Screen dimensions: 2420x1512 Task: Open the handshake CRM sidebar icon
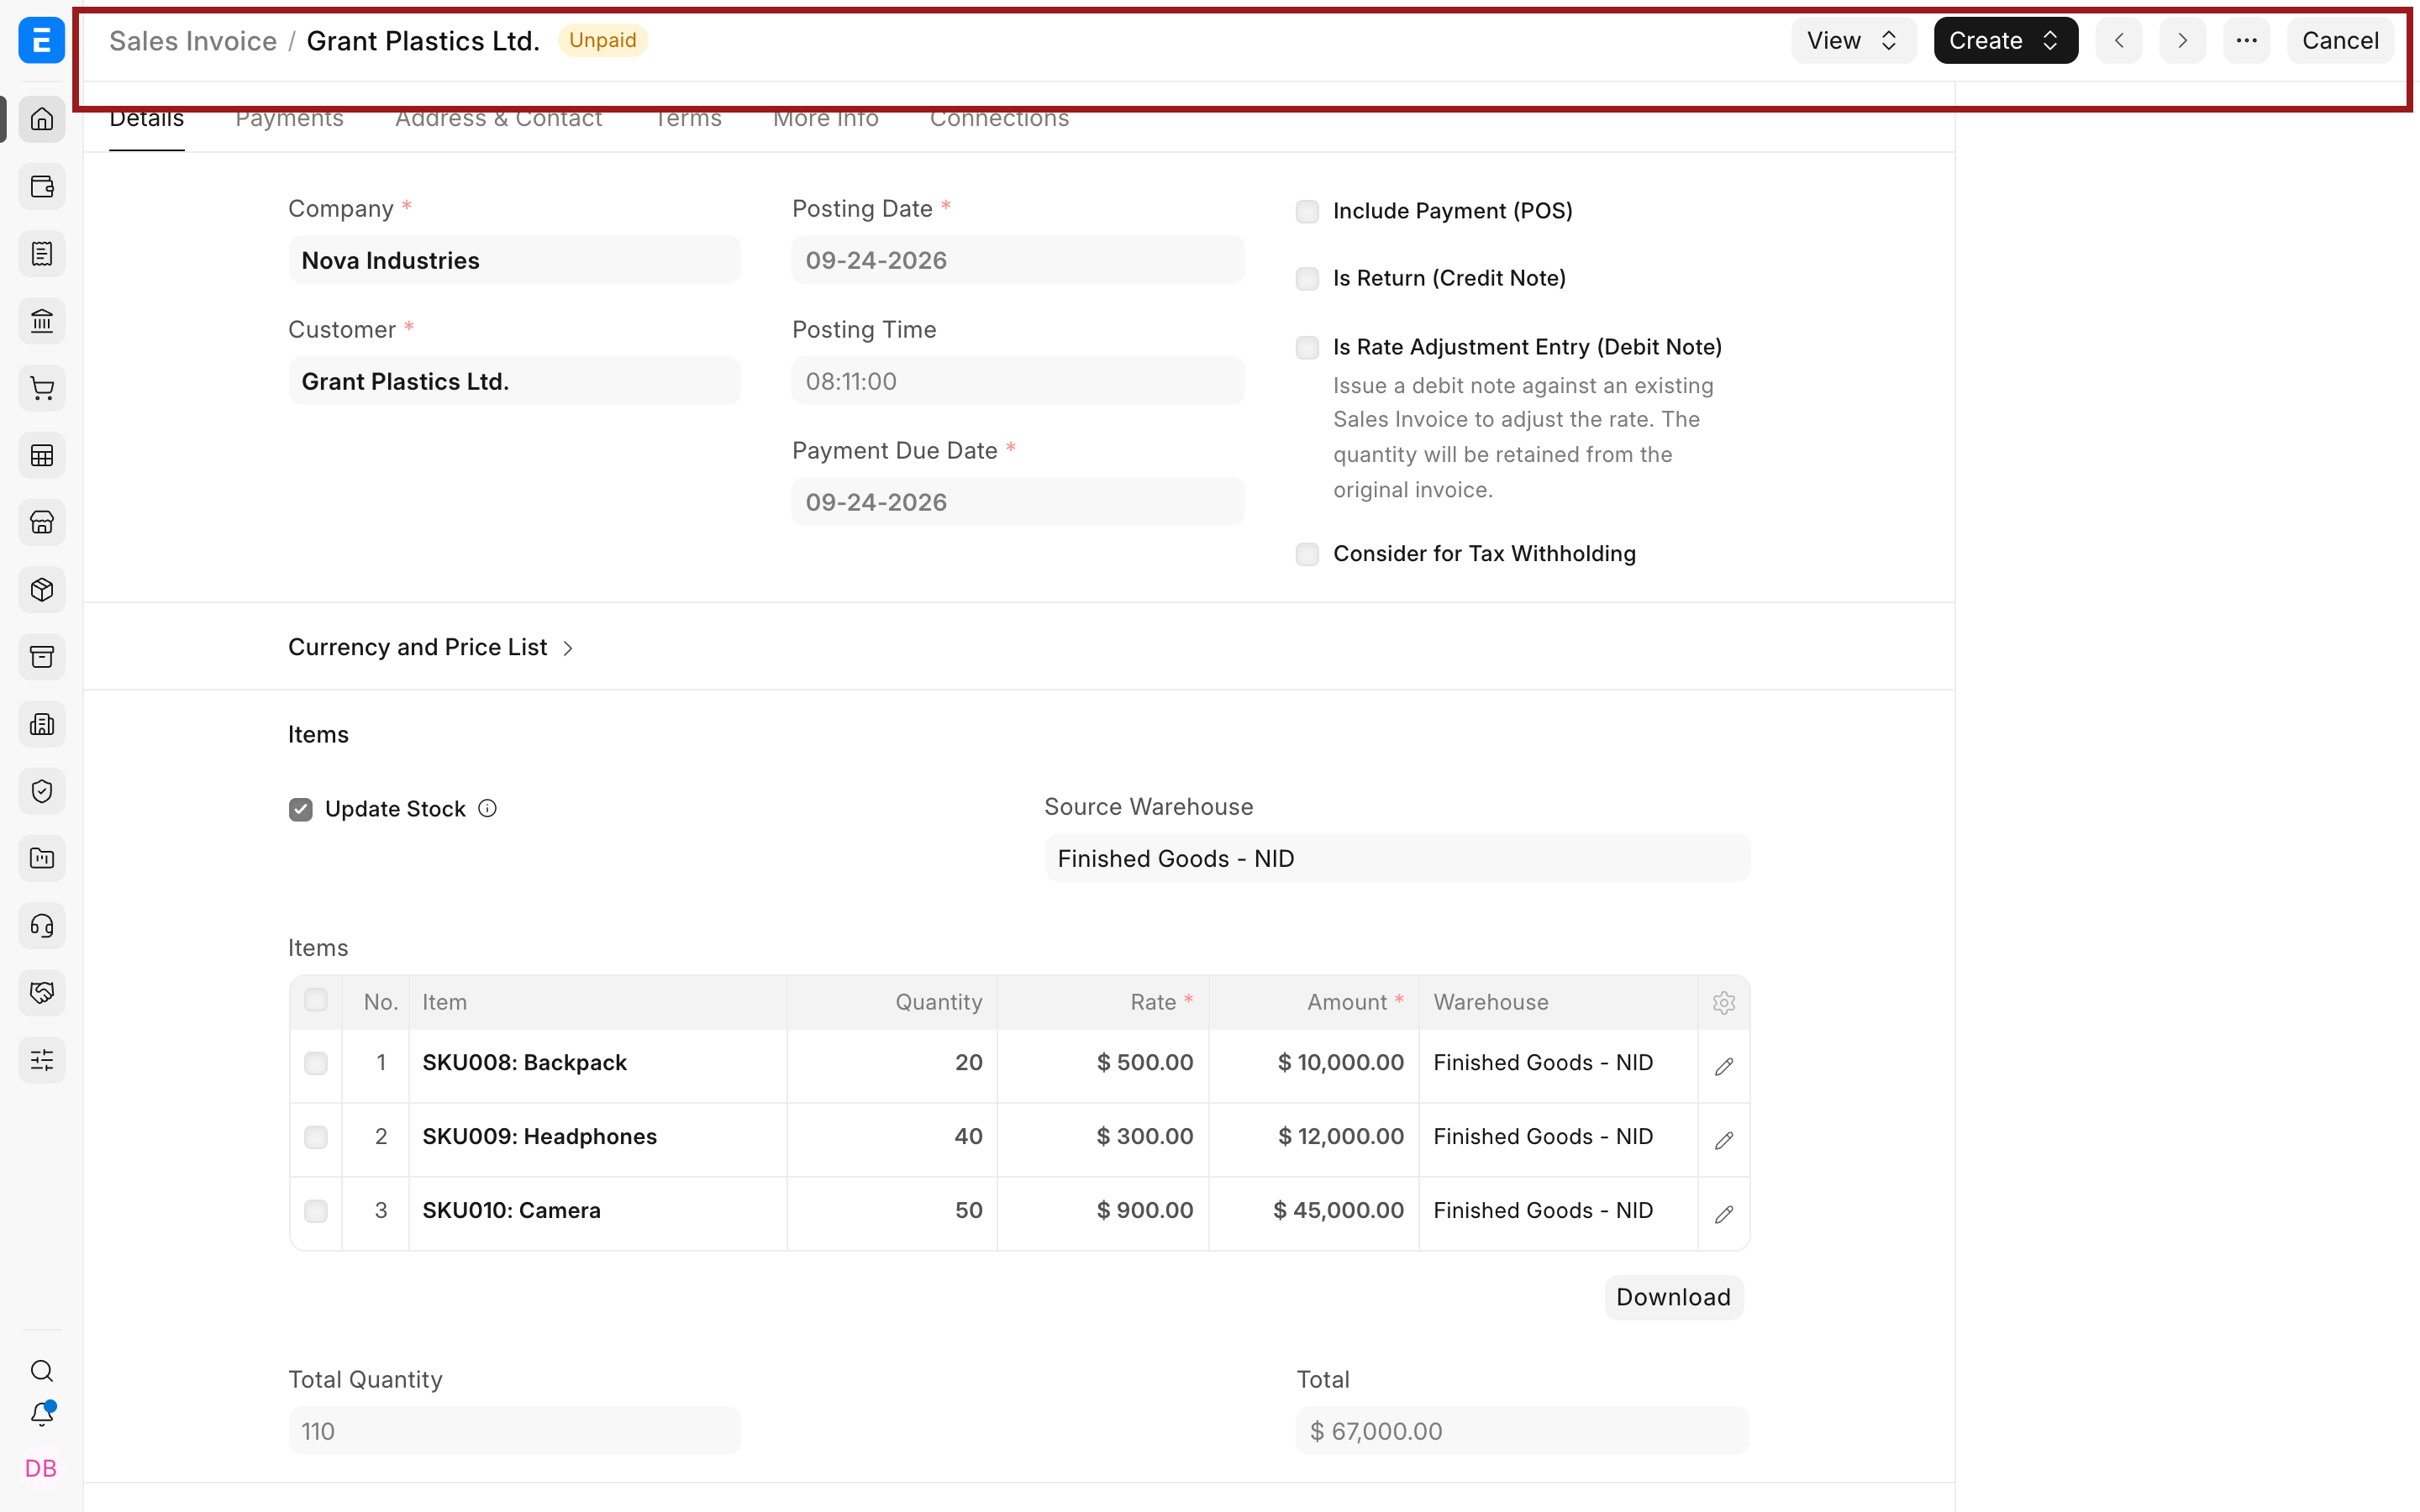click(41, 993)
